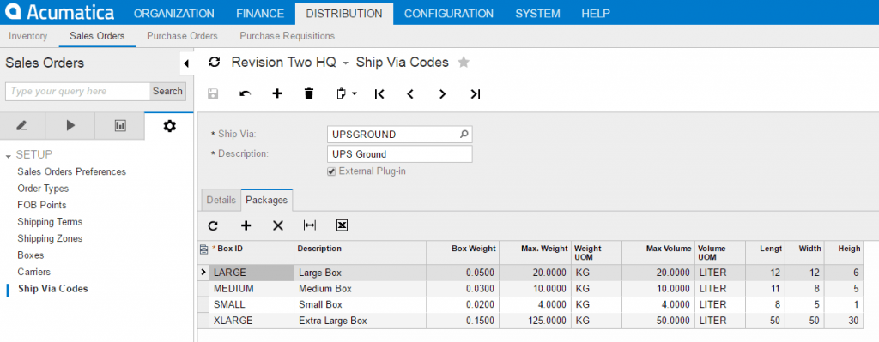Undo changes with the cancel arrow
Screen dimensions: 879x342
tap(245, 93)
